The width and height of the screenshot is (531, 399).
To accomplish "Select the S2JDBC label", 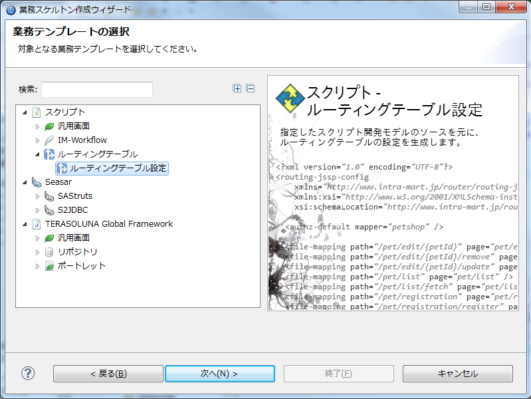I will (x=73, y=210).
